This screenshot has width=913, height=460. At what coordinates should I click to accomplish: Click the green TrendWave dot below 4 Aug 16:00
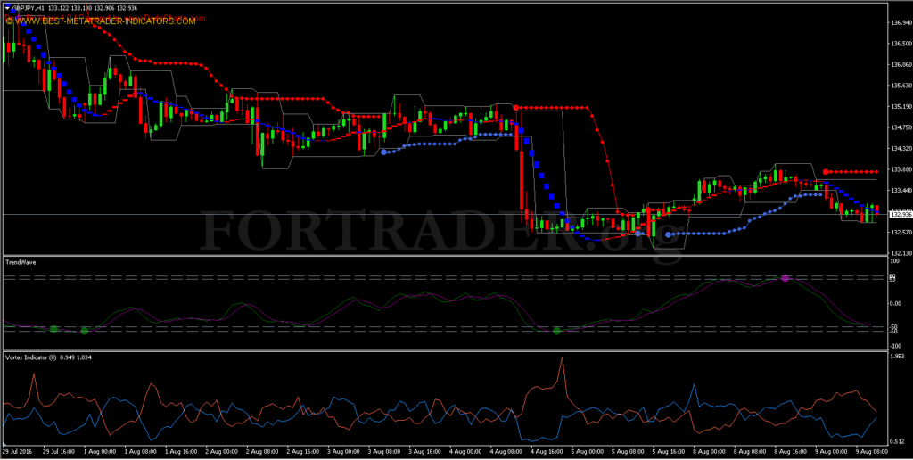pyautogui.click(x=556, y=332)
